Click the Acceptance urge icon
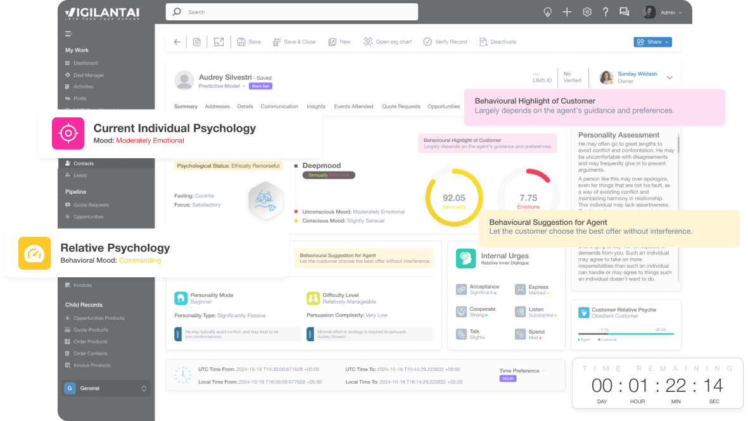 (461, 289)
